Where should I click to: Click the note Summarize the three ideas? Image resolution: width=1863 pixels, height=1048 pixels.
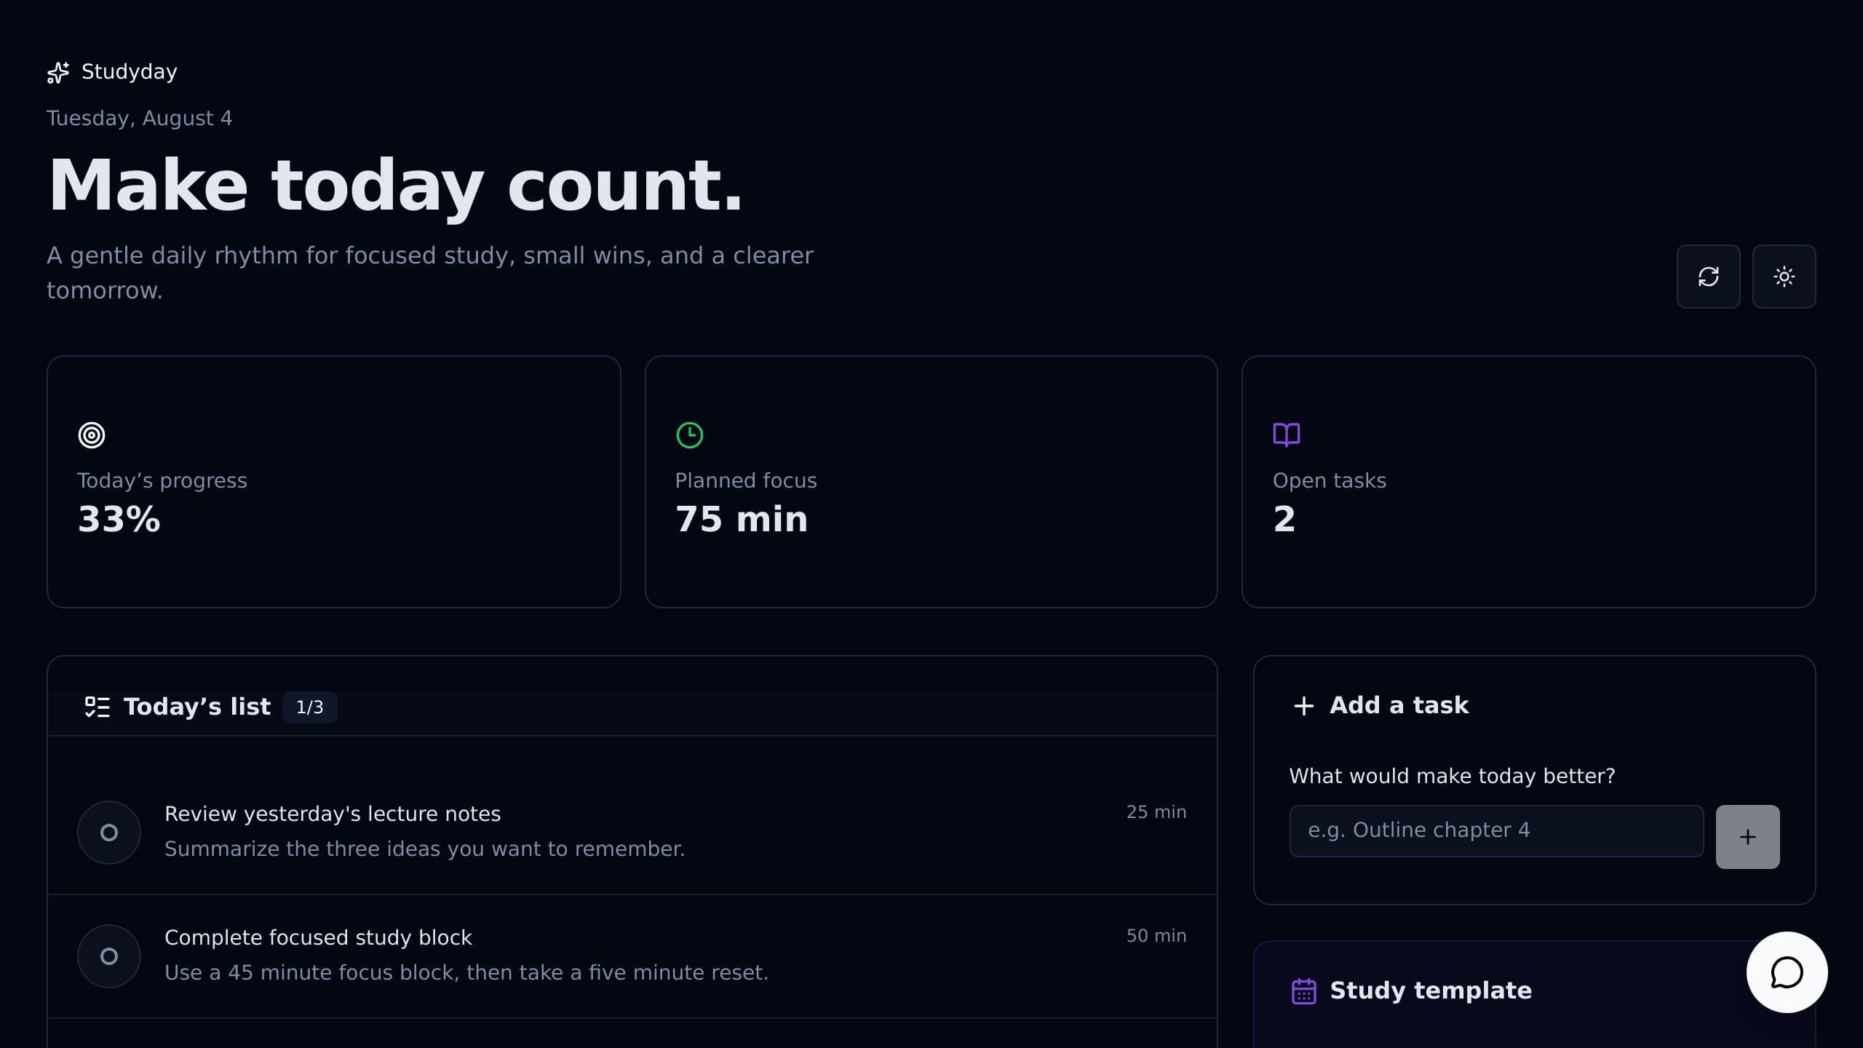click(425, 849)
